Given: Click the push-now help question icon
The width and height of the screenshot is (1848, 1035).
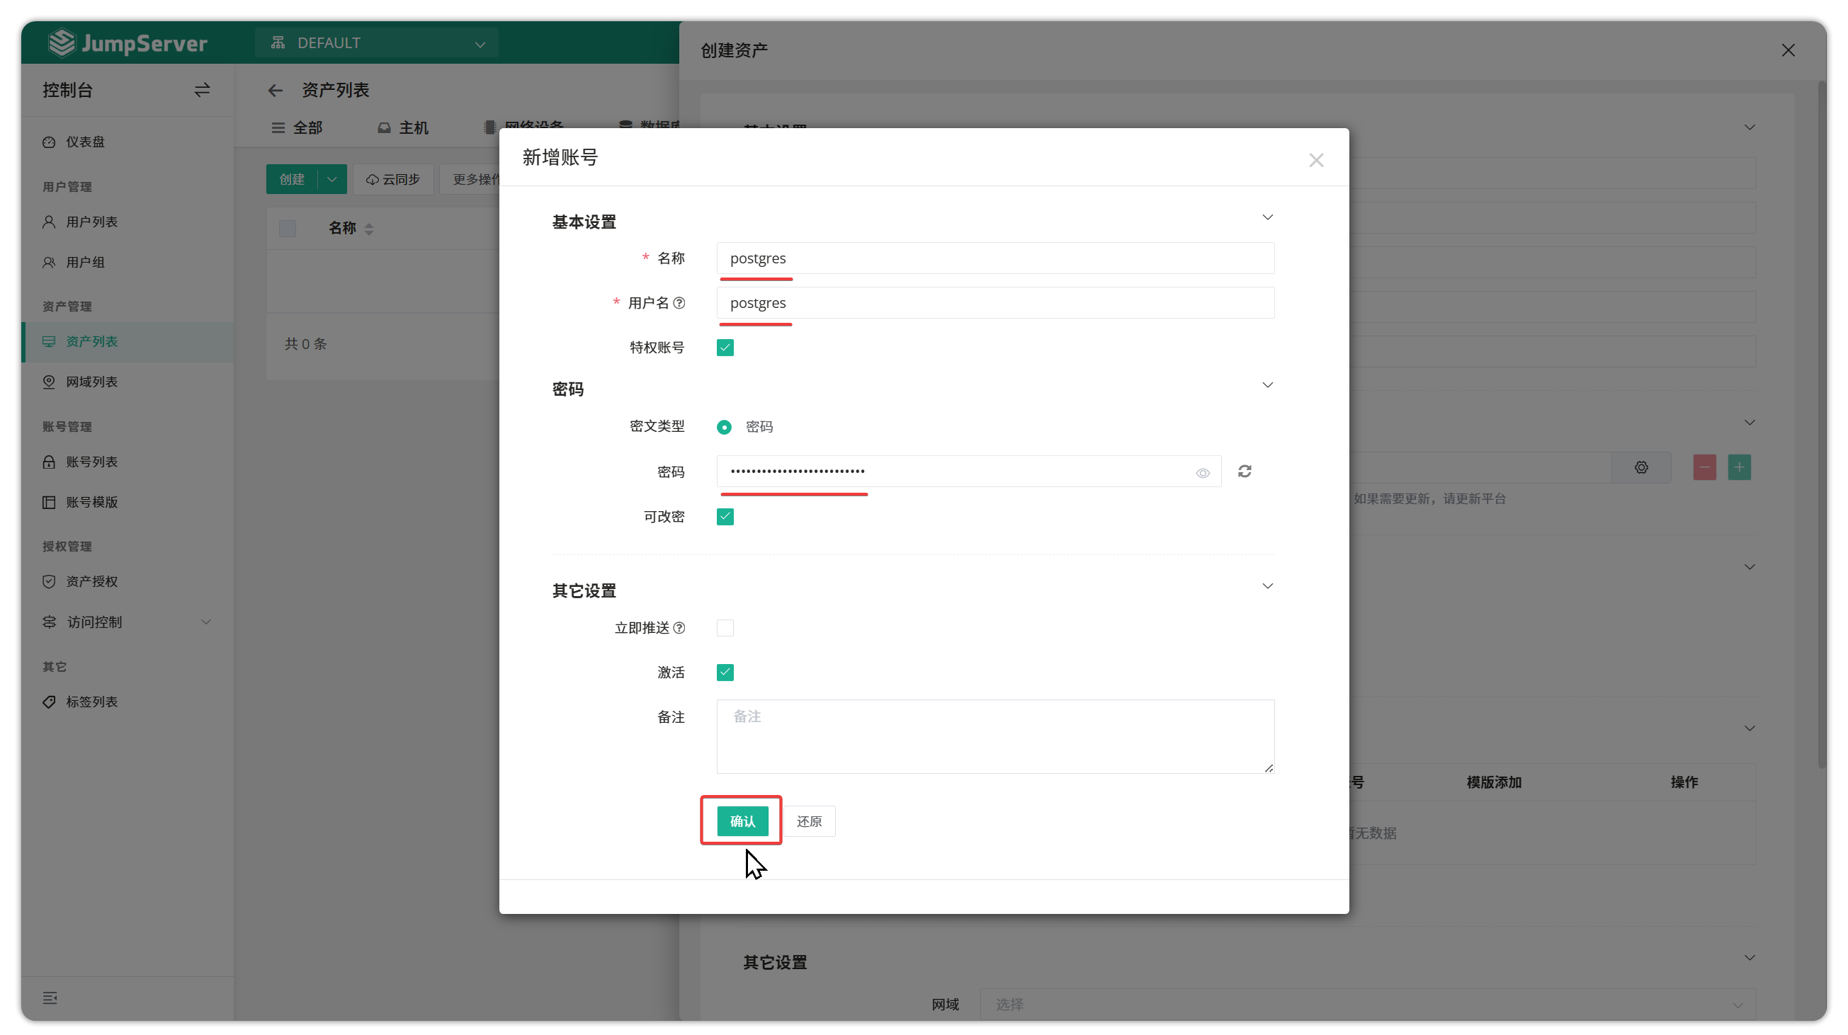Looking at the screenshot, I should click(x=679, y=628).
